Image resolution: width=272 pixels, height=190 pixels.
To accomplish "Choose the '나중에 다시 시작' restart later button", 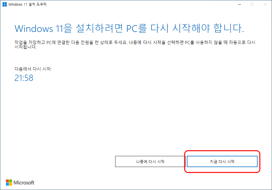I will point(150,161).
